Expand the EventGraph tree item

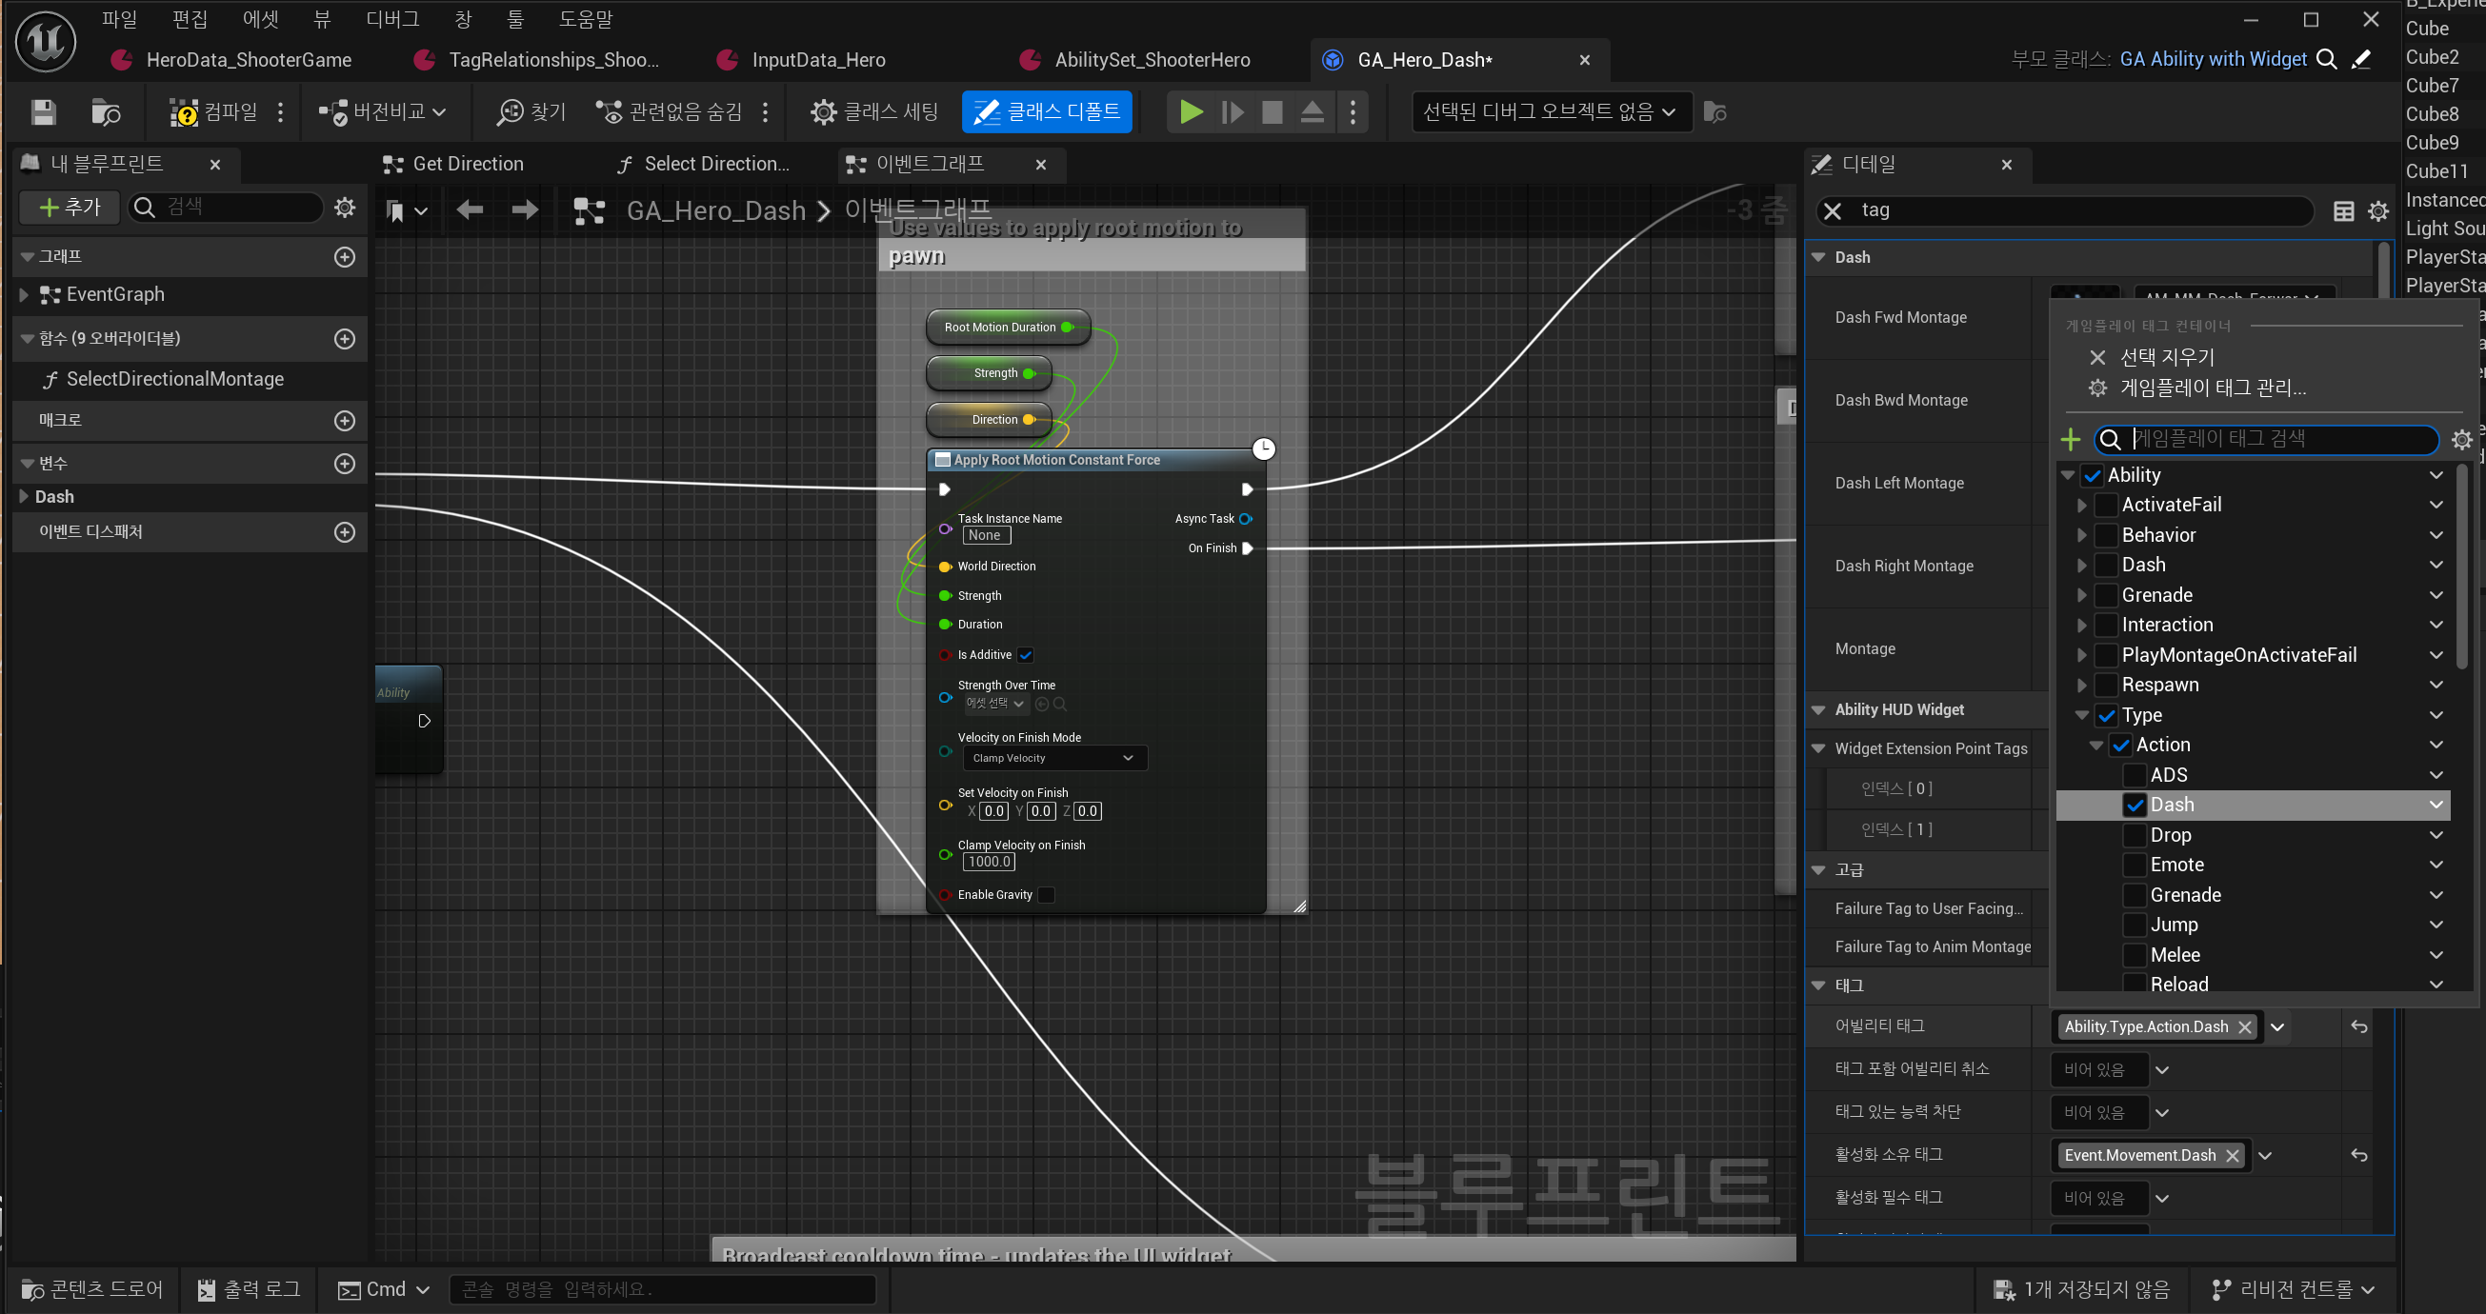[24, 295]
